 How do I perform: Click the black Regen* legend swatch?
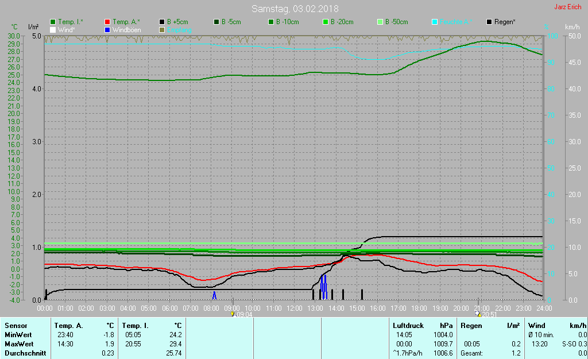[489, 22]
